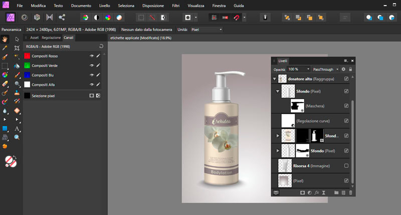Open Livelli panel preferences menu
The height and width of the screenshot is (215, 401).
tap(346, 60)
